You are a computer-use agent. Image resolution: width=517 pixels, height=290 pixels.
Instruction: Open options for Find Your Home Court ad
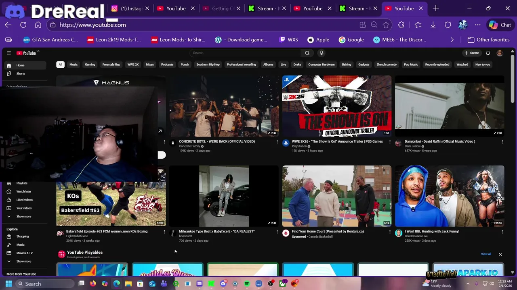click(390, 232)
